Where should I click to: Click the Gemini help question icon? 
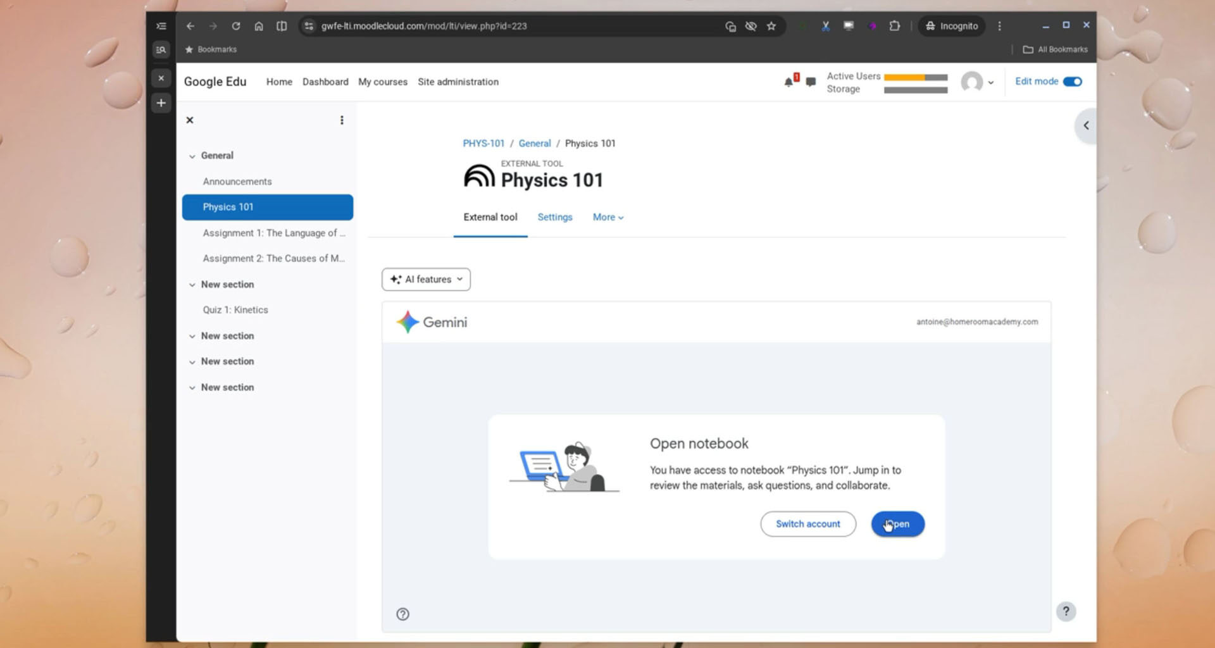tap(402, 614)
